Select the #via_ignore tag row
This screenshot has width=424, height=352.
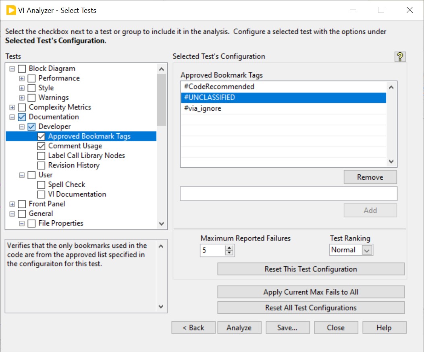pos(283,108)
